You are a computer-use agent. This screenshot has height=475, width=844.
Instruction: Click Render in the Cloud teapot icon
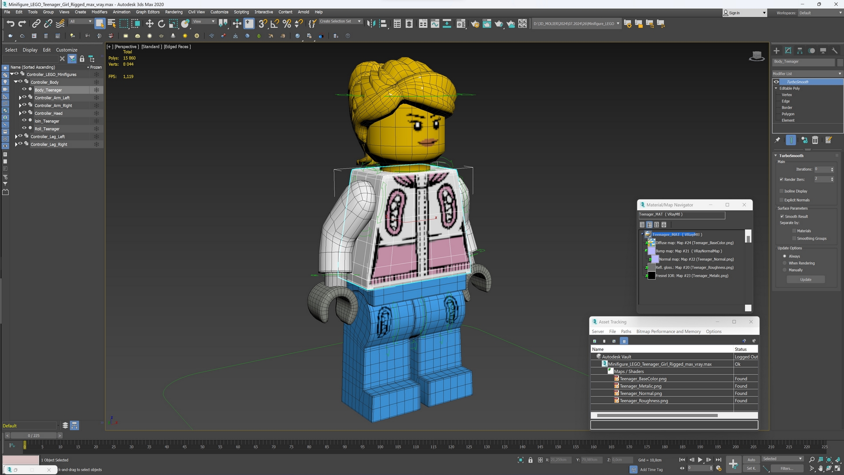coord(510,24)
